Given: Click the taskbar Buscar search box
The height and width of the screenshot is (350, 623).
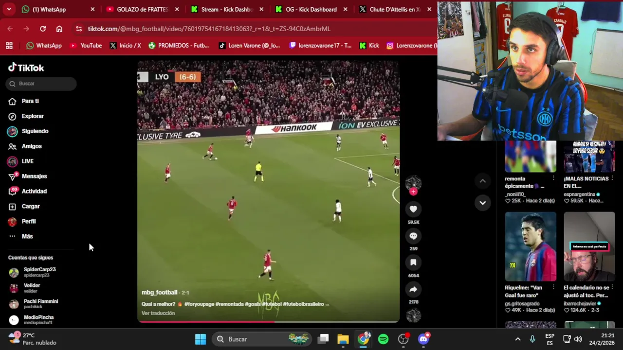Looking at the screenshot, I should tap(263, 339).
